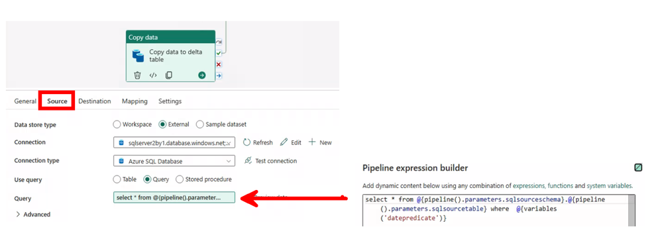Open the system variables link
Image resolution: width=662 pixels, height=247 pixels.
609,185
